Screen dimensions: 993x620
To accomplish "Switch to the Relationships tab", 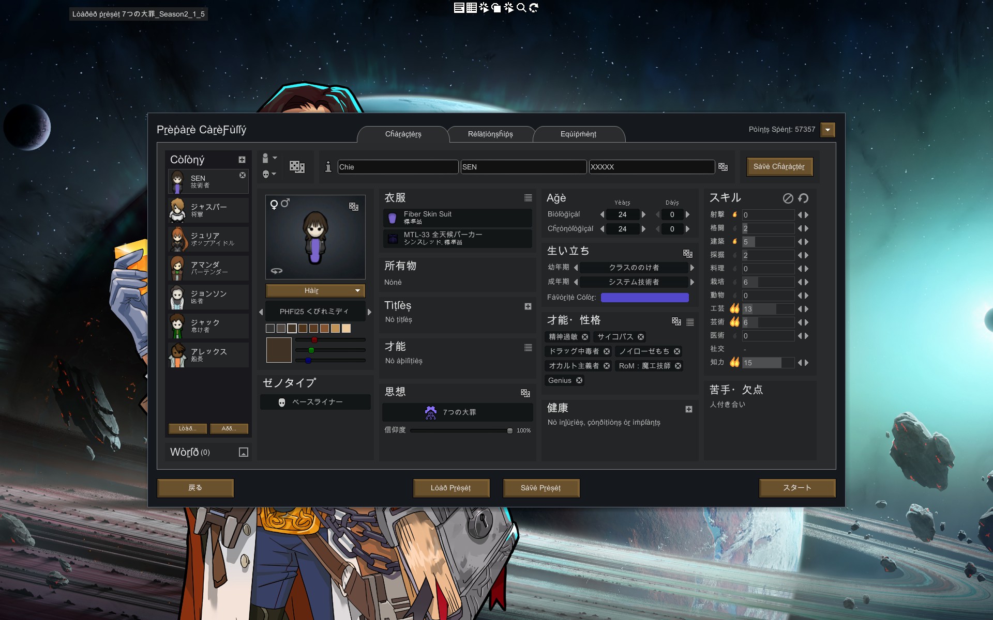I will (x=490, y=134).
